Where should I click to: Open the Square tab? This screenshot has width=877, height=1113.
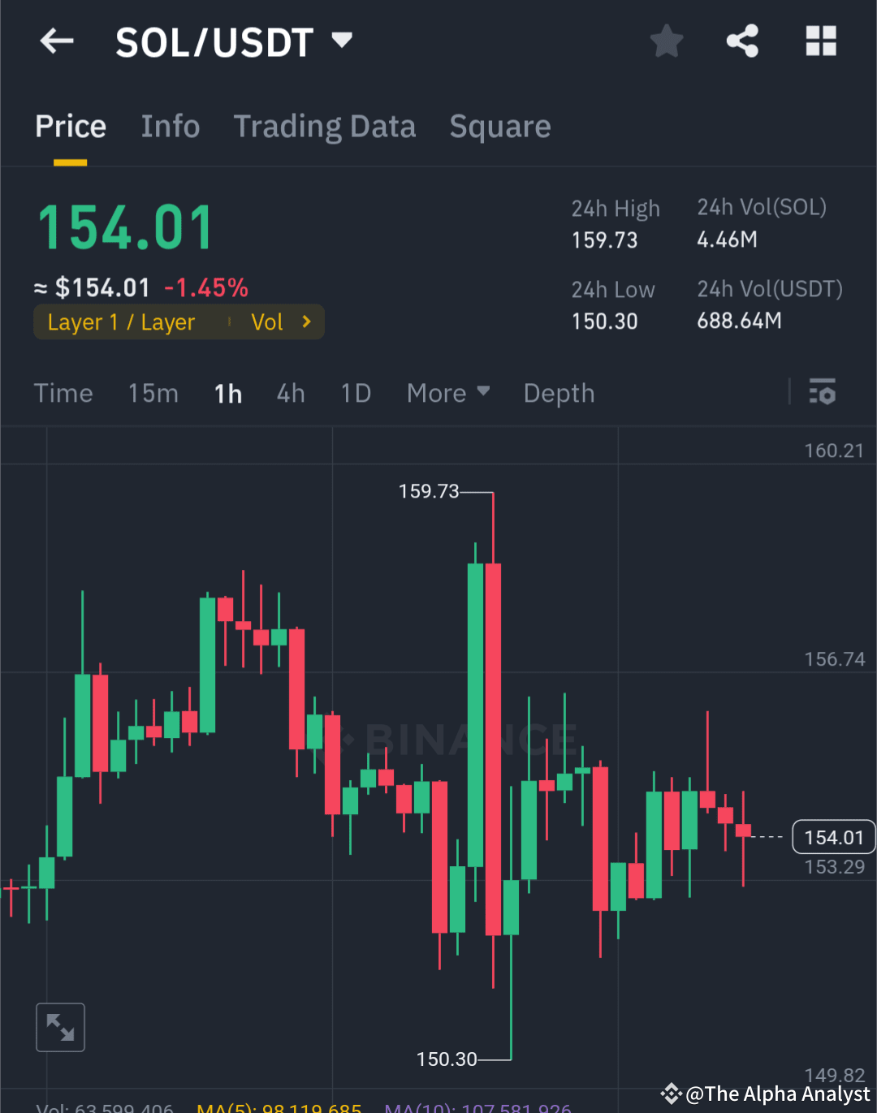(499, 126)
